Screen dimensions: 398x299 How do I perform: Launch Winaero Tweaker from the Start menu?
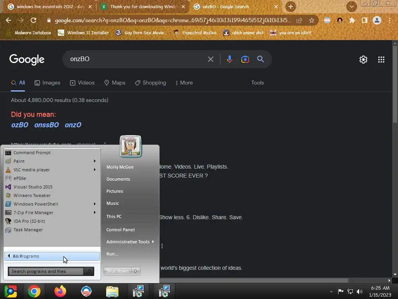click(52, 195)
